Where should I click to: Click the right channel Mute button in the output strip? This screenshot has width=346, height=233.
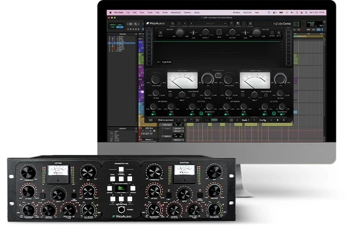[279, 33]
